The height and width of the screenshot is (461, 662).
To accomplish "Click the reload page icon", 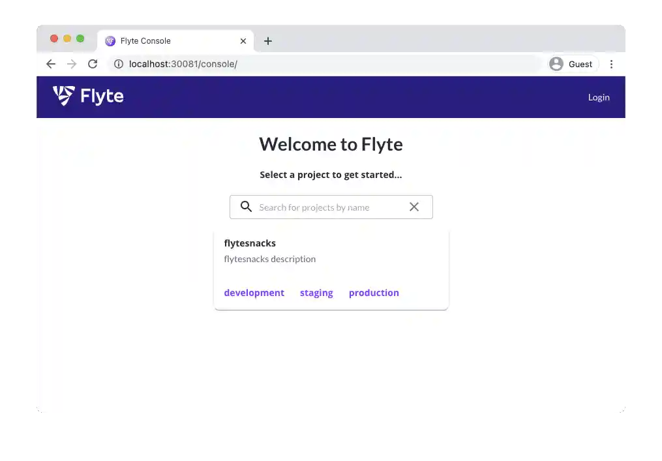I will click(93, 64).
